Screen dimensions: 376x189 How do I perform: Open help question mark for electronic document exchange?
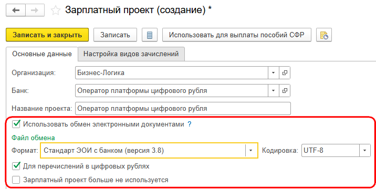190,124
